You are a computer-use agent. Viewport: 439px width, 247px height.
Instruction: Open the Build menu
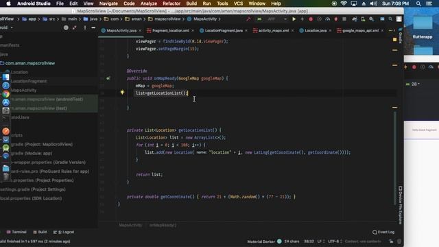pyautogui.click(x=191, y=3)
